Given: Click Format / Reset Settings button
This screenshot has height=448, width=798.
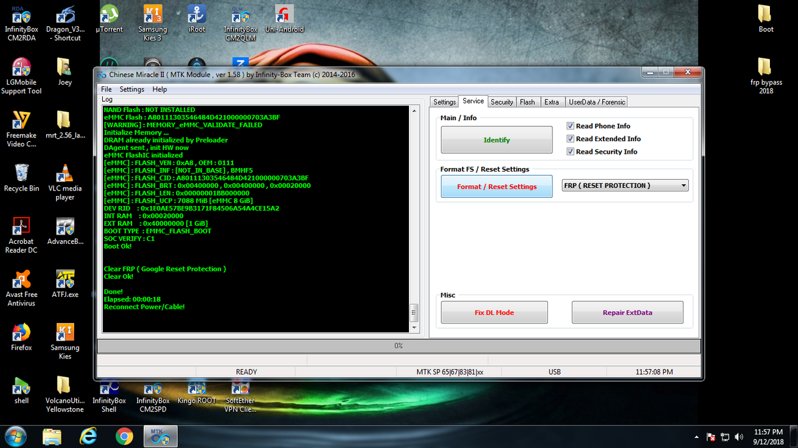Looking at the screenshot, I should 497,187.
